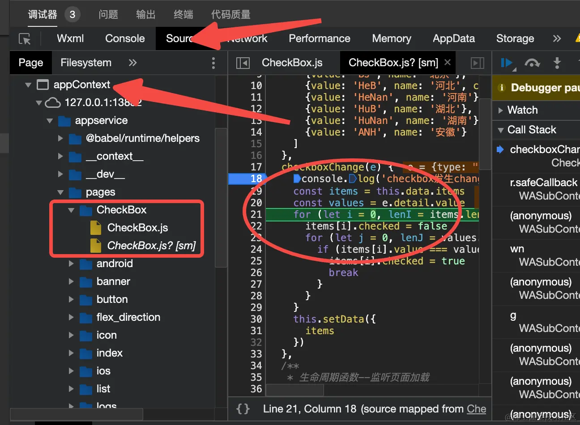The height and width of the screenshot is (425, 580).
Task: Select the 调试器 tab
Action: (43, 14)
